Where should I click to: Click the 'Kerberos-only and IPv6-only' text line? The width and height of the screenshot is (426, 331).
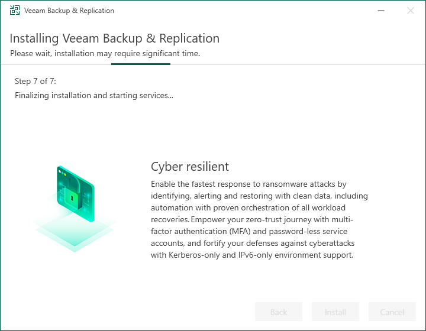(252, 255)
